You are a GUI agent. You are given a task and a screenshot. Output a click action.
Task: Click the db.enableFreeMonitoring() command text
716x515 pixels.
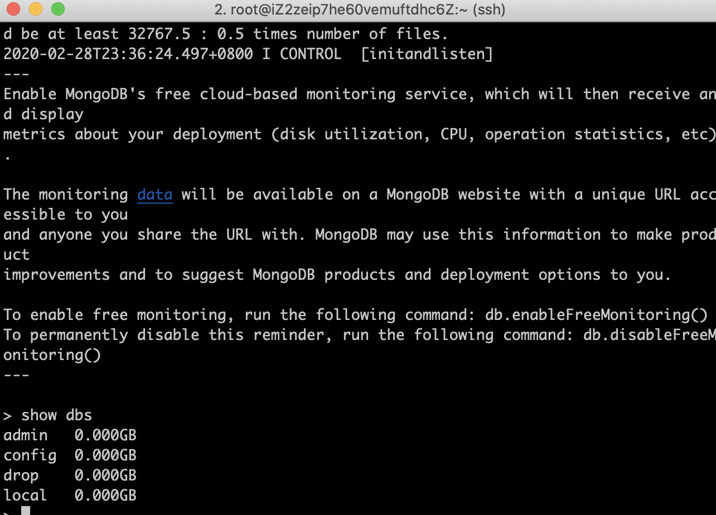point(596,315)
